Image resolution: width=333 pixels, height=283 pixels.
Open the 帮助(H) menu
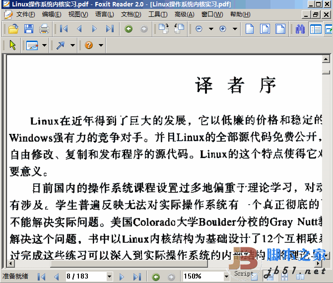point(240,14)
